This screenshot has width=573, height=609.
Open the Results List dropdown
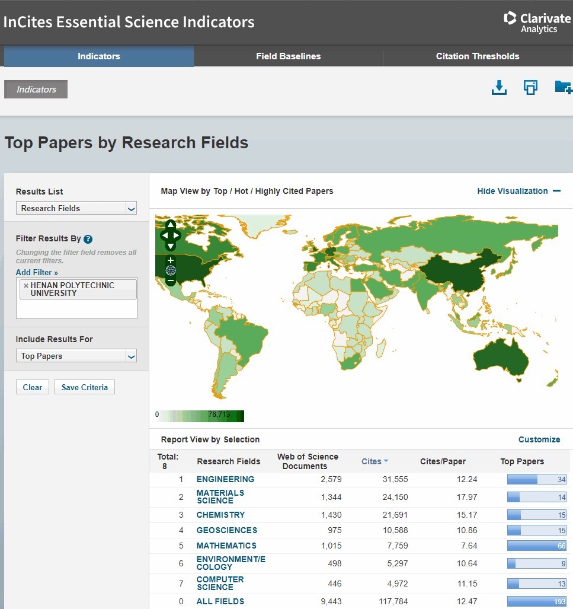point(76,208)
